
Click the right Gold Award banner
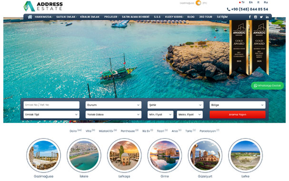pos(259,48)
